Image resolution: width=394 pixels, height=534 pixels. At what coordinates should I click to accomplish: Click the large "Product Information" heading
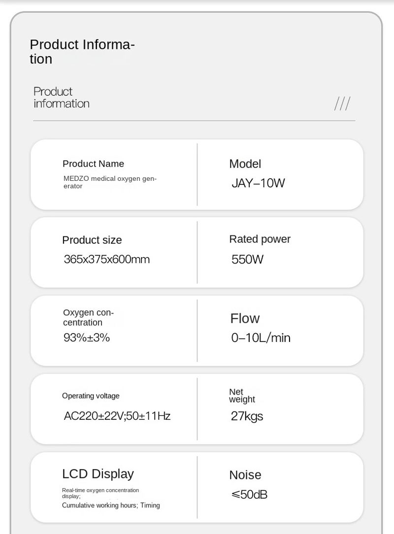coord(82,52)
